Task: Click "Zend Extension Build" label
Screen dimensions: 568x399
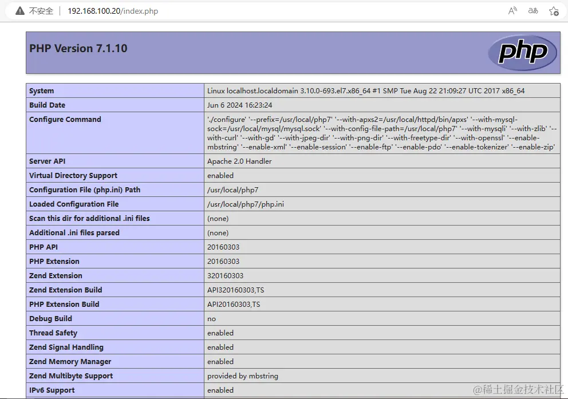Action: 66,290
